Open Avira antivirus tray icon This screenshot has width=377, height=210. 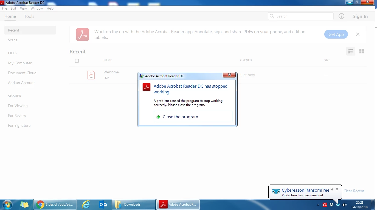pyautogui.click(x=325, y=205)
